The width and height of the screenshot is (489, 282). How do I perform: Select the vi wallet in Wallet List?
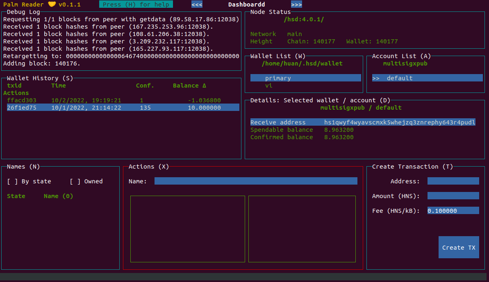tap(269, 85)
